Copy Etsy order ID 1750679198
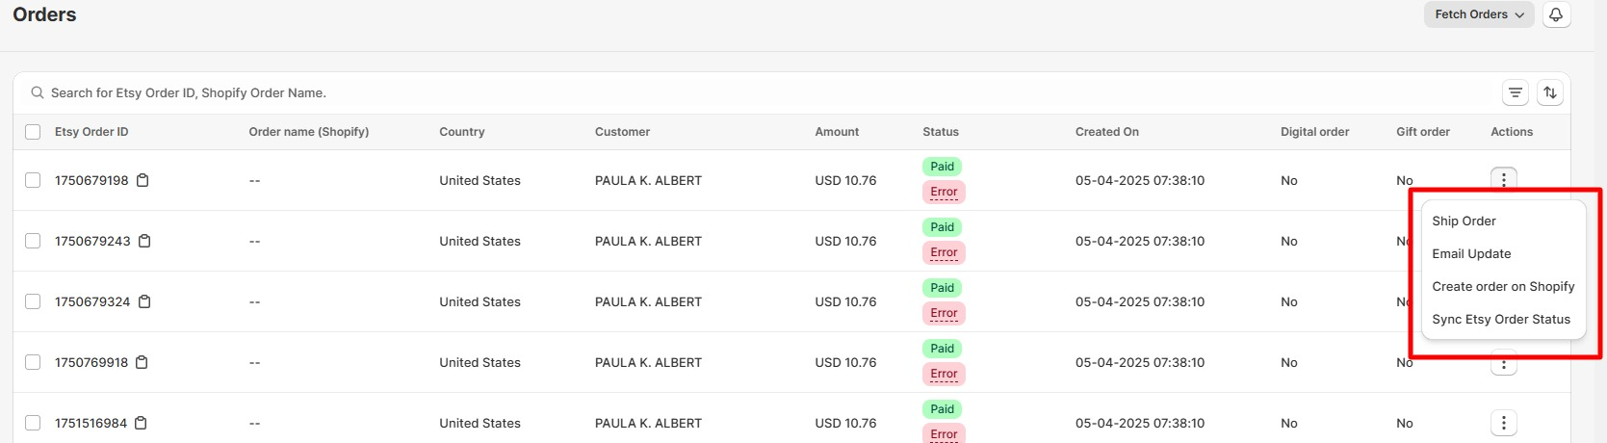Screen dimensions: 1607x443 click(x=143, y=180)
